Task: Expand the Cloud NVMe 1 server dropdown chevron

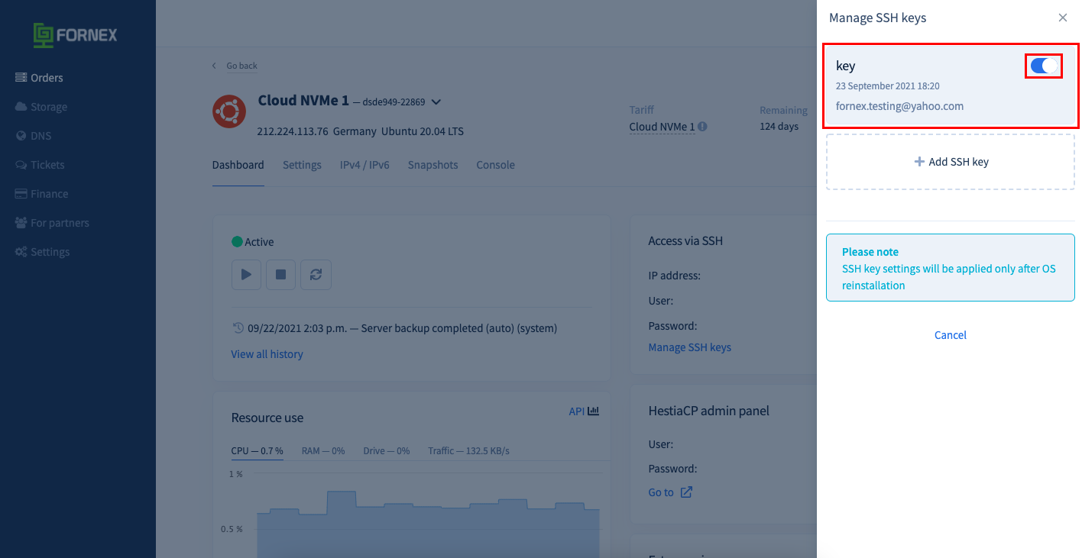Action: tap(436, 102)
